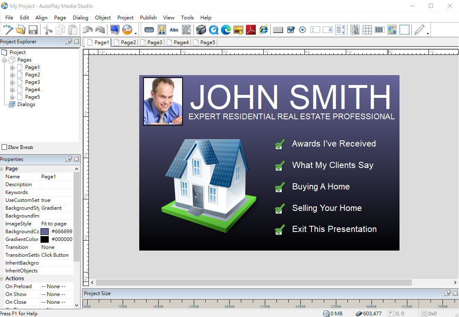Screen dimensions: 459x317
Task: Click the pencil drawing tool icon
Action: 419,30
